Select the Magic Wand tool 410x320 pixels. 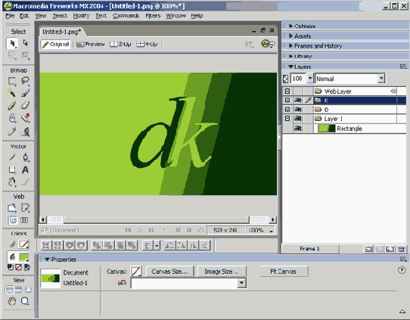click(11, 93)
